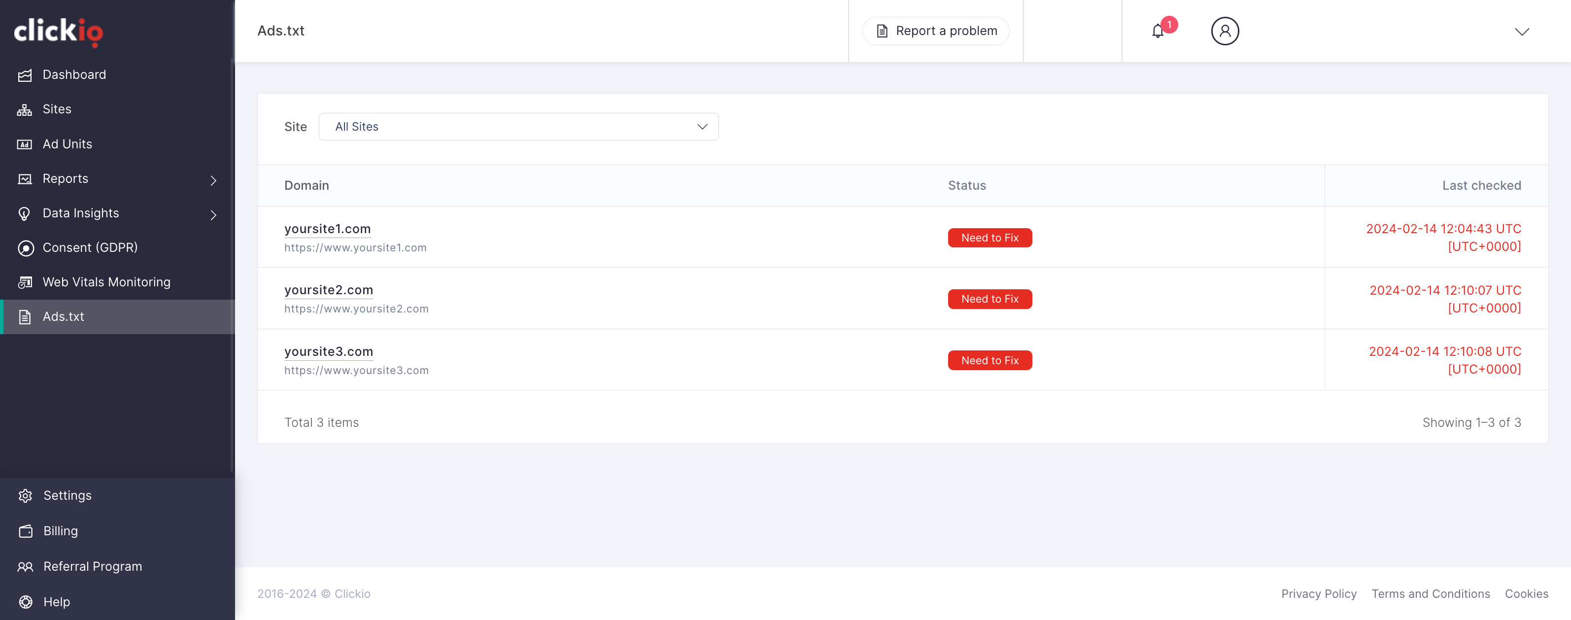The image size is (1571, 620).
Task: Select Reports in the sidebar
Action: click(117, 178)
